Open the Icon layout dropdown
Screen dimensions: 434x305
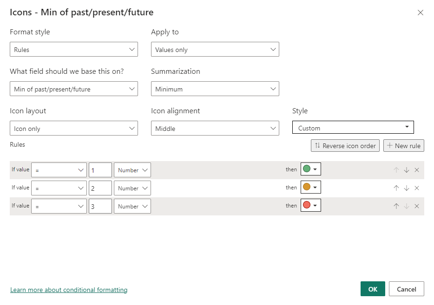pos(73,128)
